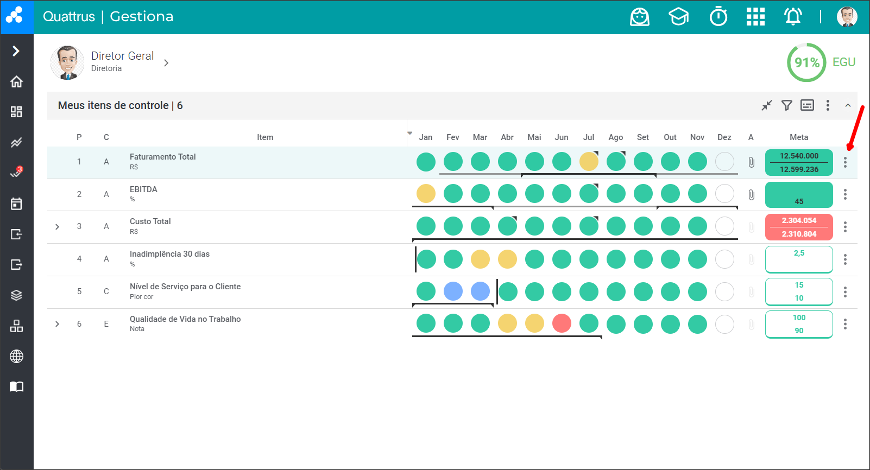Image resolution: width=870 pixels, height=470 pixels.
Task: Click the Faturamento Total item name
Action: (x=162, y=157)
